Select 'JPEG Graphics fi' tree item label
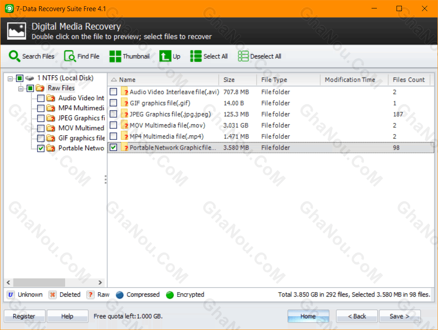 82,118
